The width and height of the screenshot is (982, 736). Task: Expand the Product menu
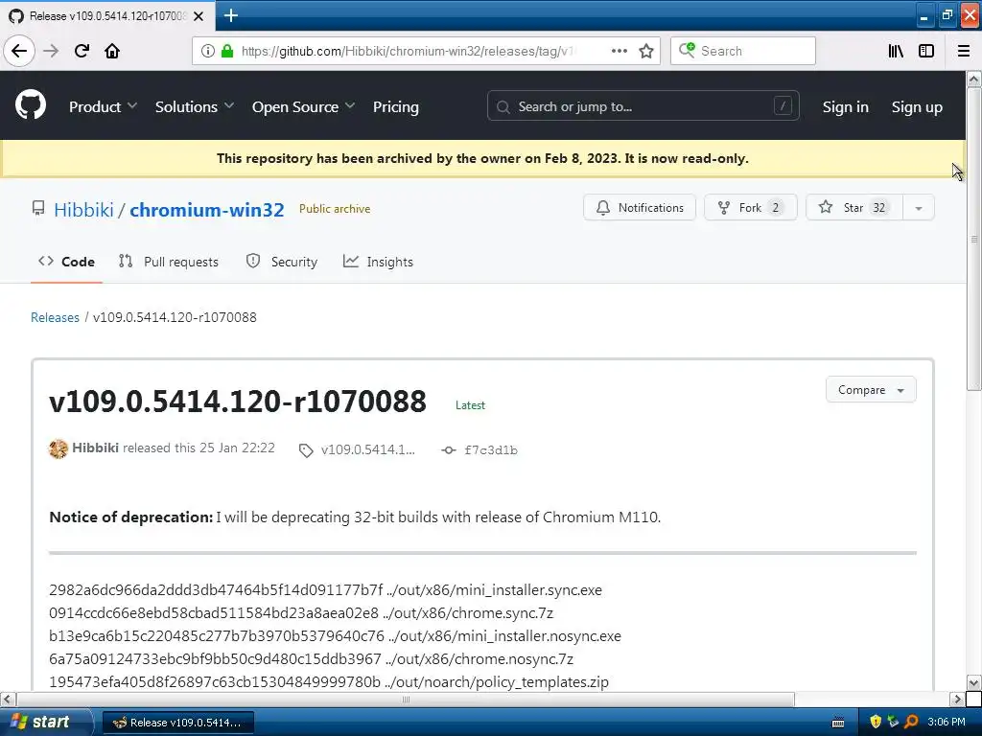click(x=103, y=107)
